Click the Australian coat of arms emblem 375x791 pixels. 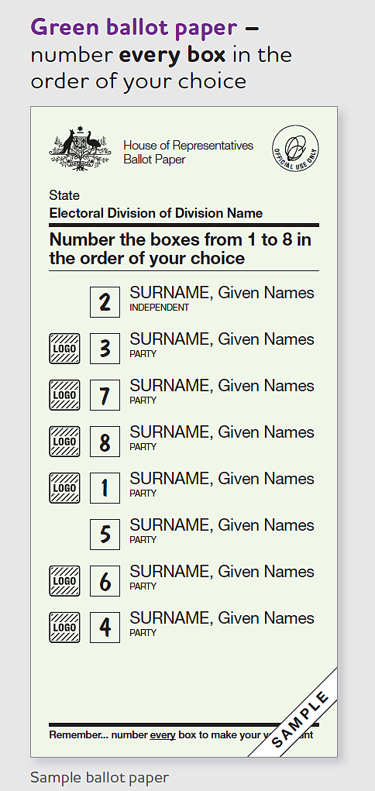80,150
